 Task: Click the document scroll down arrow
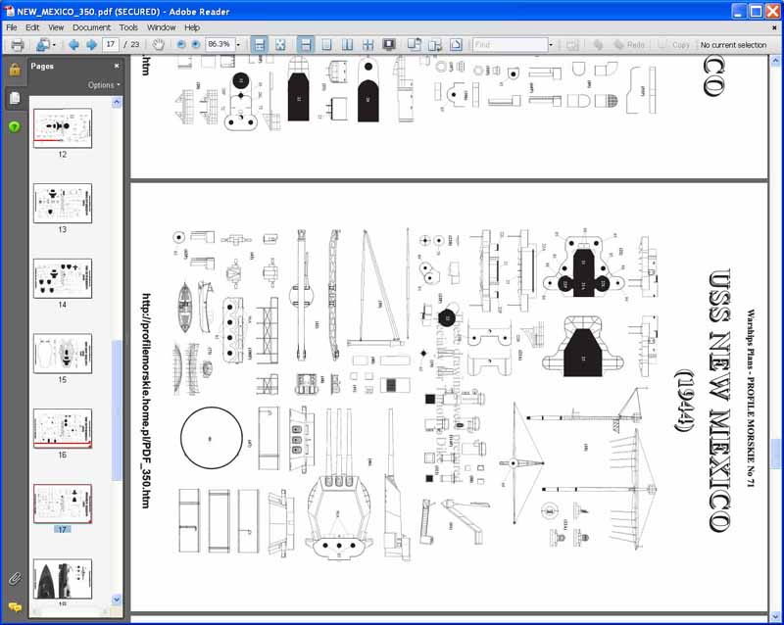click(x=775, y=616)
